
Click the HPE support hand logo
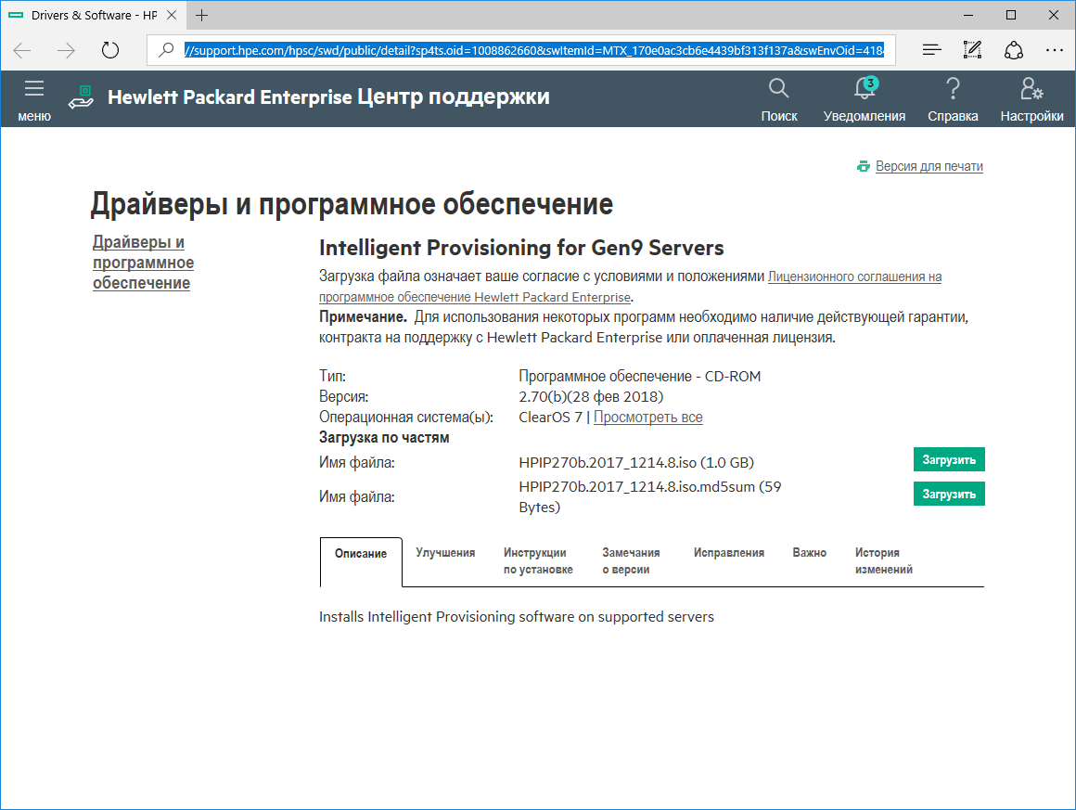[x=81, y=96]
